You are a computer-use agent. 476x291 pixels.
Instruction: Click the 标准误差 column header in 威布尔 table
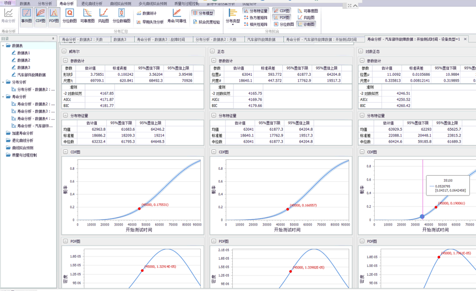pyautogui.click(x=119, y=68)
